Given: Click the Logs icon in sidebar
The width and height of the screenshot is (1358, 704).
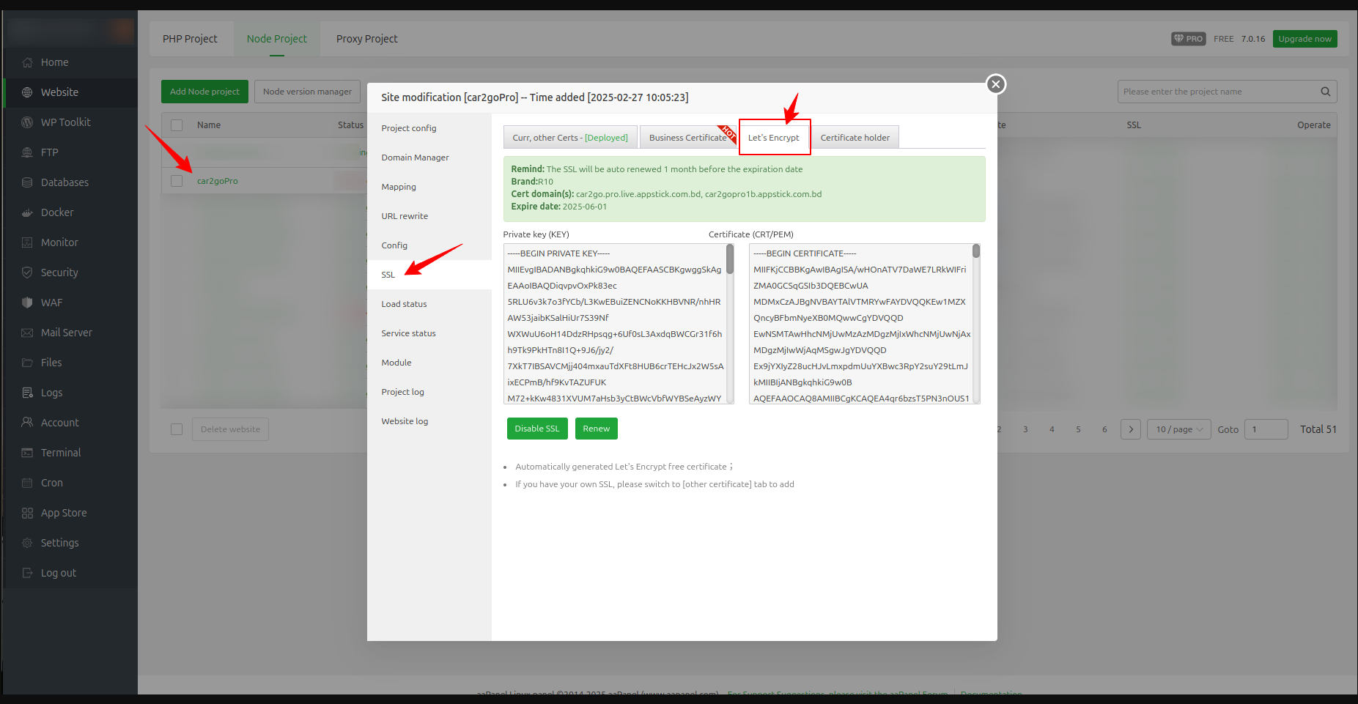Looking at the screenshot, I should (x=27, y=393).
